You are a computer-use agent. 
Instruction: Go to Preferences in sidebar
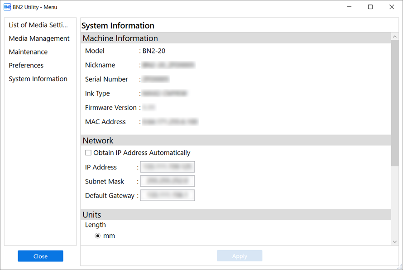(26, 65)
